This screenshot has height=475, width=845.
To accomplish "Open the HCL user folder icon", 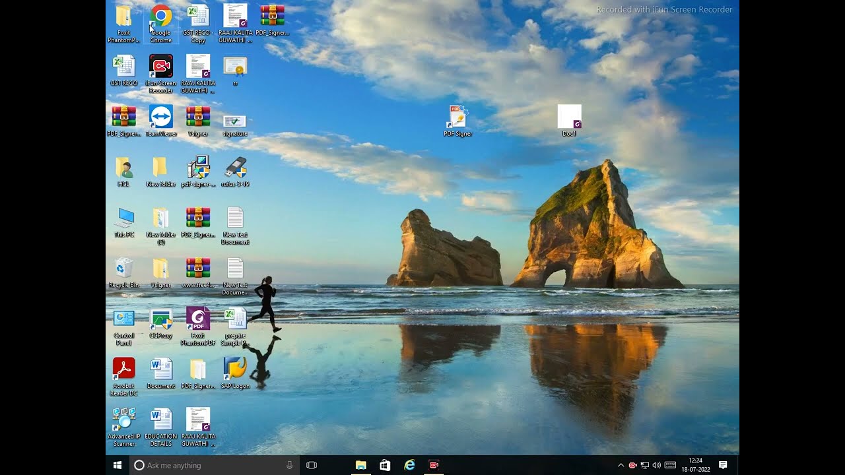I will (123, 172).
